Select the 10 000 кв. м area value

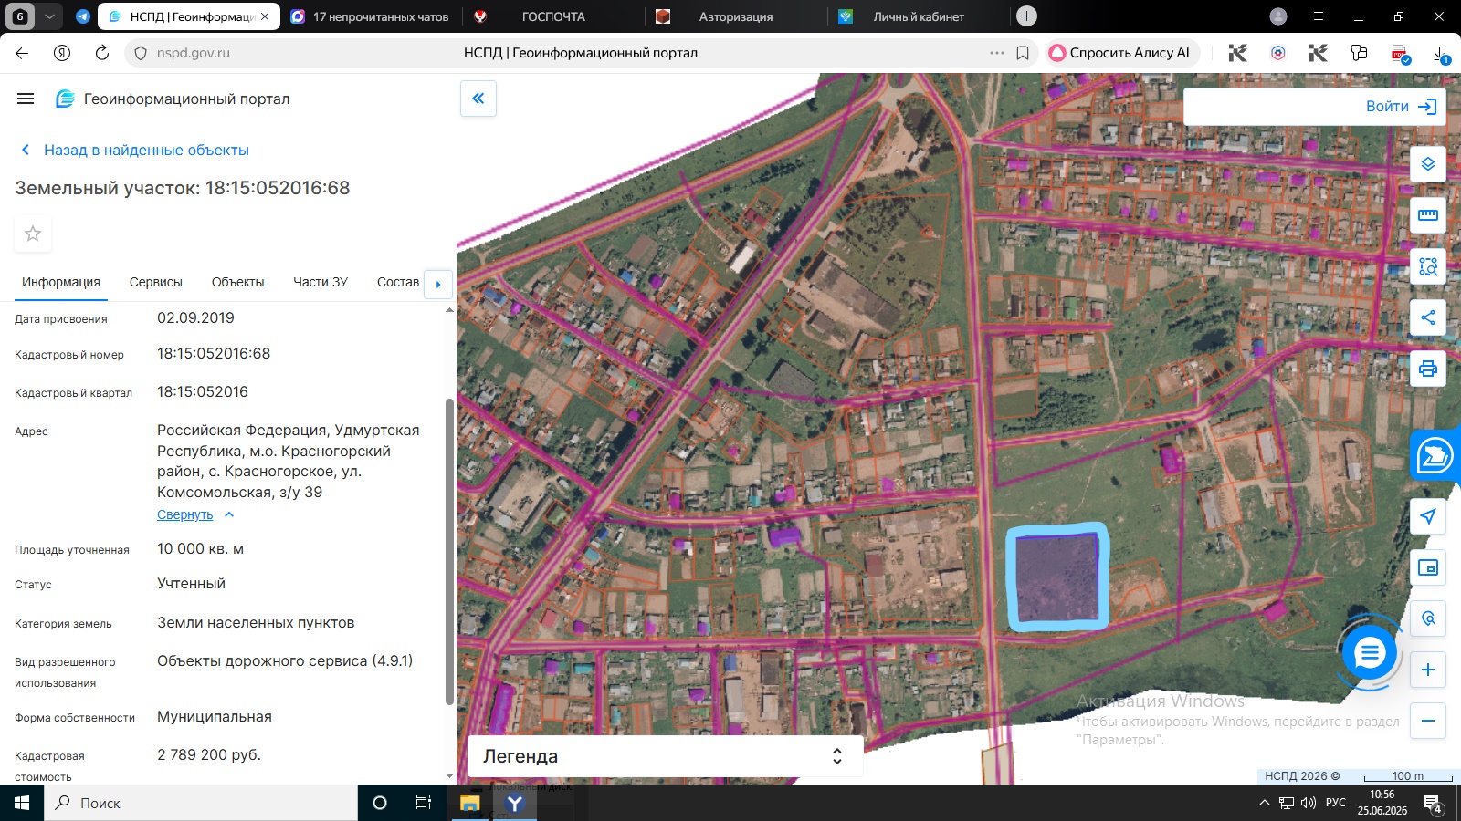click(200, 549)
